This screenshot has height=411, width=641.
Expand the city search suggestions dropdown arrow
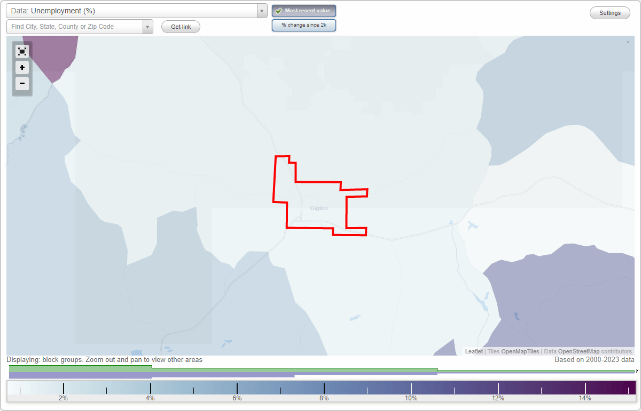148,26
